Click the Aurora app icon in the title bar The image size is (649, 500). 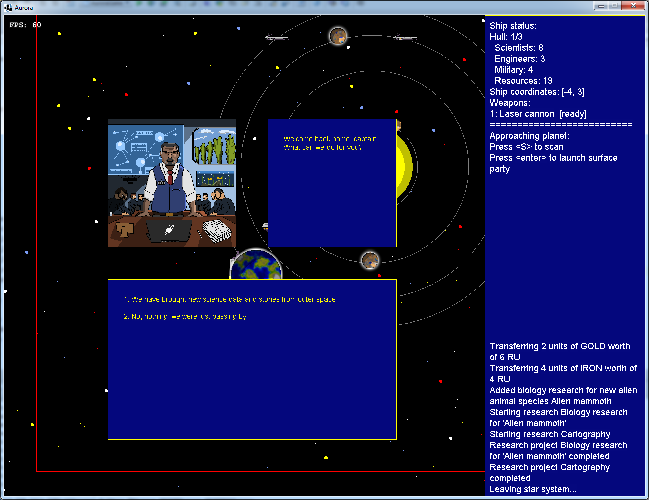(x=8, y=7)
